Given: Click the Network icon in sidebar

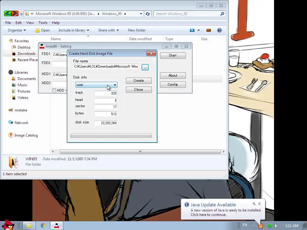Looking at the screenshot, I should point(11,122).
